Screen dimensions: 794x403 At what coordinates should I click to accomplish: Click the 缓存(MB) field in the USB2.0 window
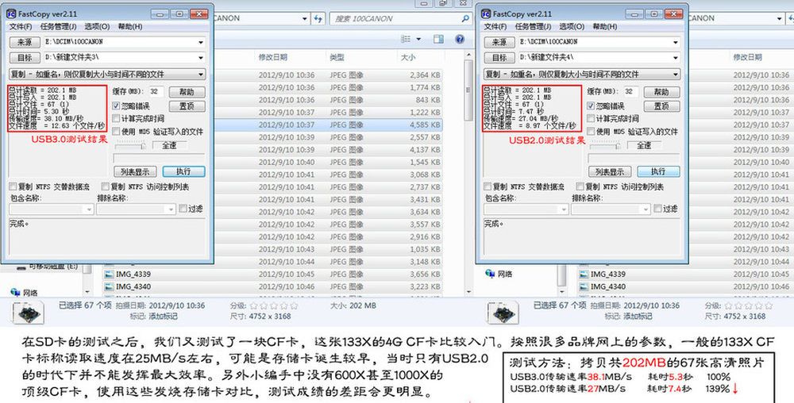[630, 92]
